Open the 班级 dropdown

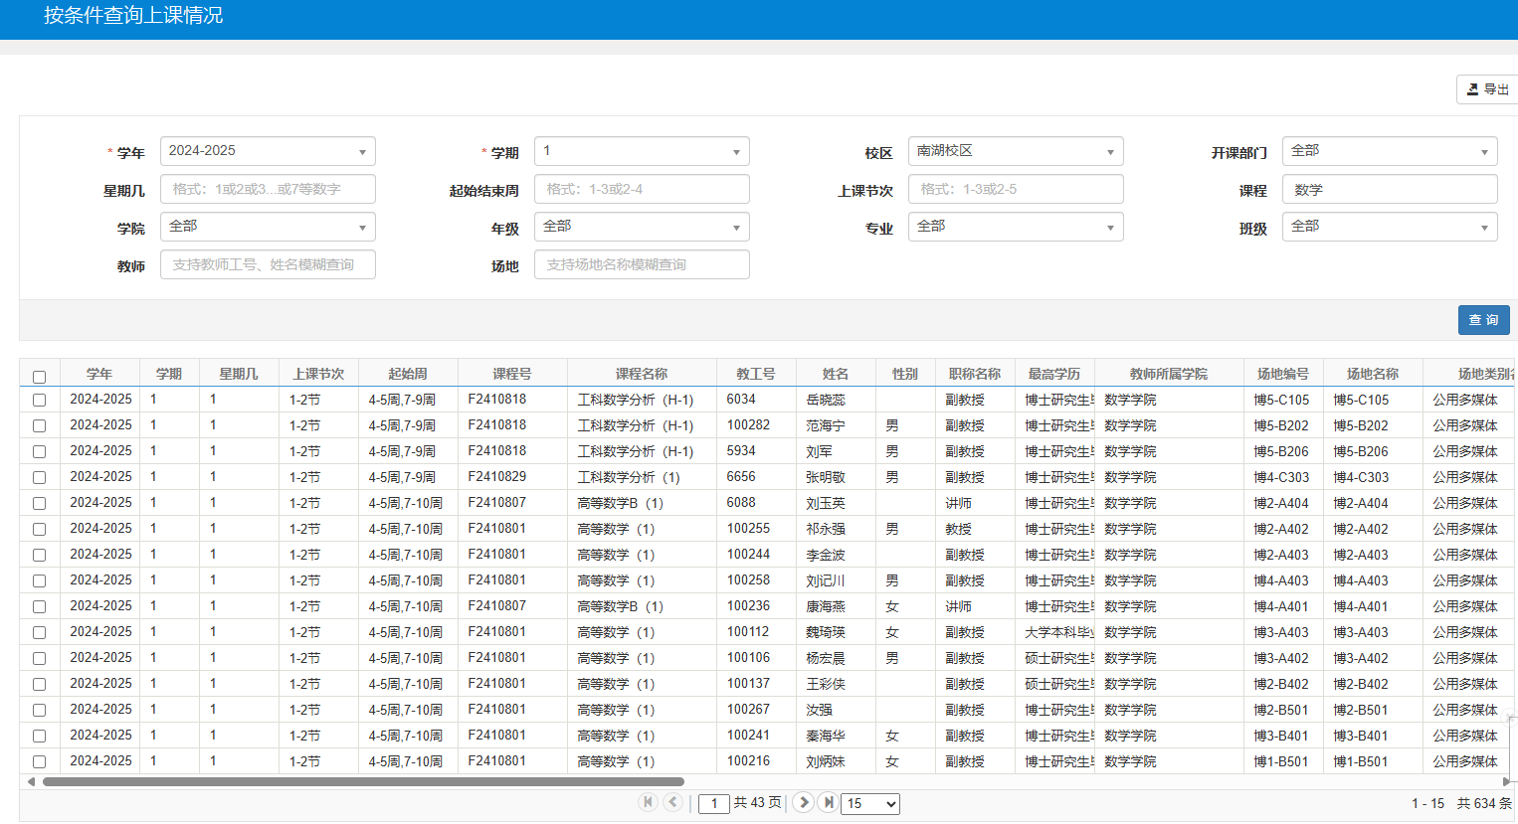[1390, 227]
